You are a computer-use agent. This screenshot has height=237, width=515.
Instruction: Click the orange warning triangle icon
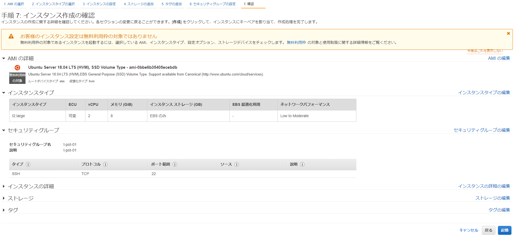click(11, 36)
